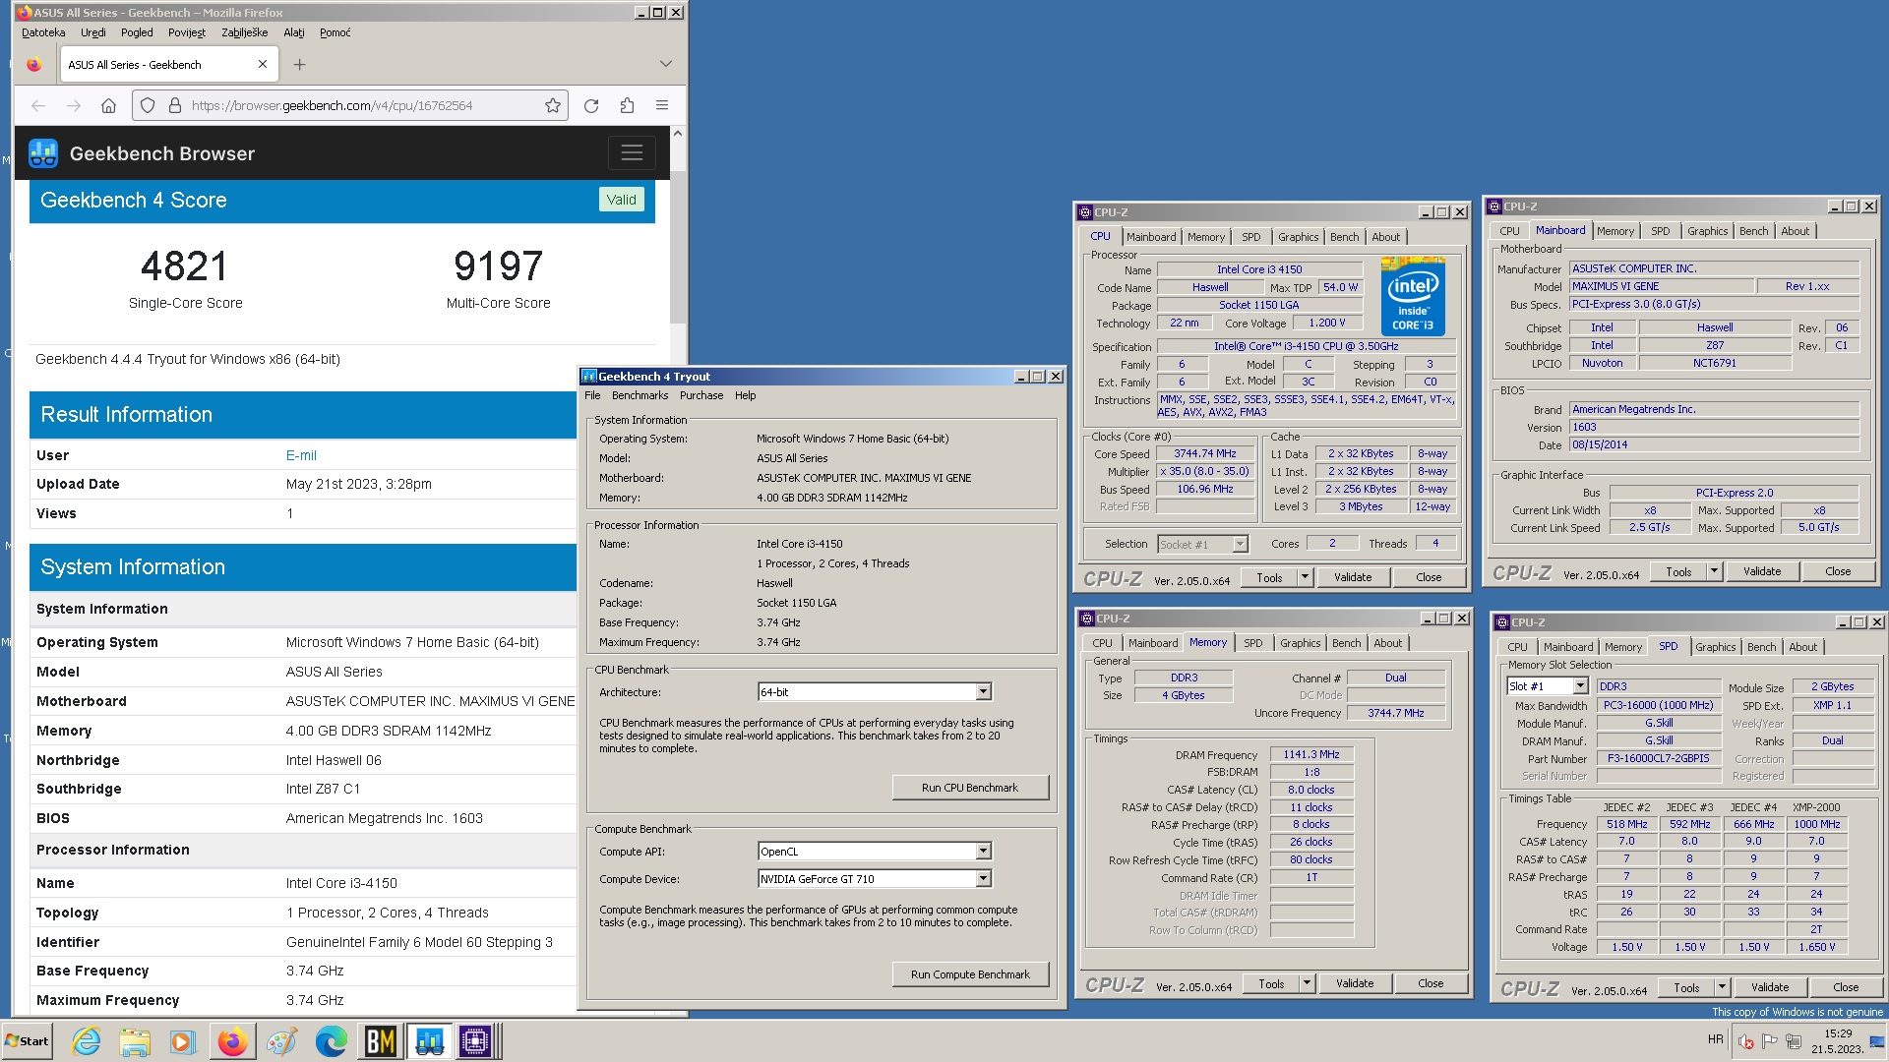Image resolution: width=1889 pixels, height=1062 pixels.
Task: Click the tracking protection shield icon
Action: 148,106
